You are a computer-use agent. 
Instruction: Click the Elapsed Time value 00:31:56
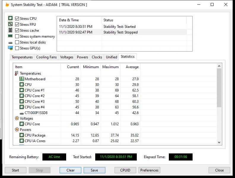[x=181, y=157]
